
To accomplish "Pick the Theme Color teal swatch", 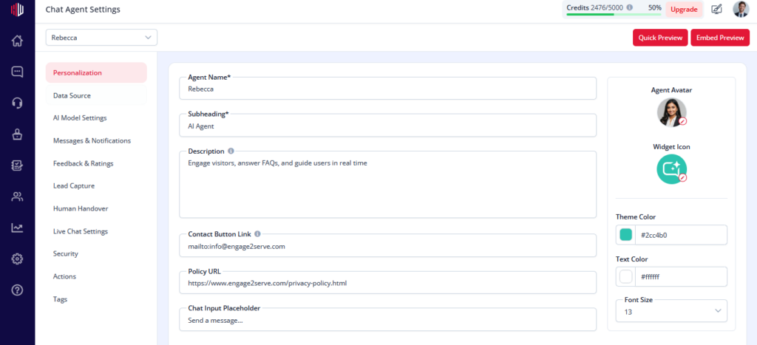I will click(625, 235).
